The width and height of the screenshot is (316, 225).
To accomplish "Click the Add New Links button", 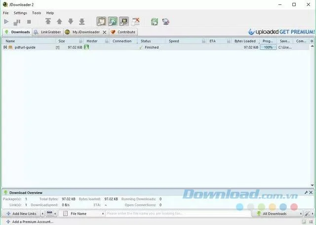I will 21,214.
